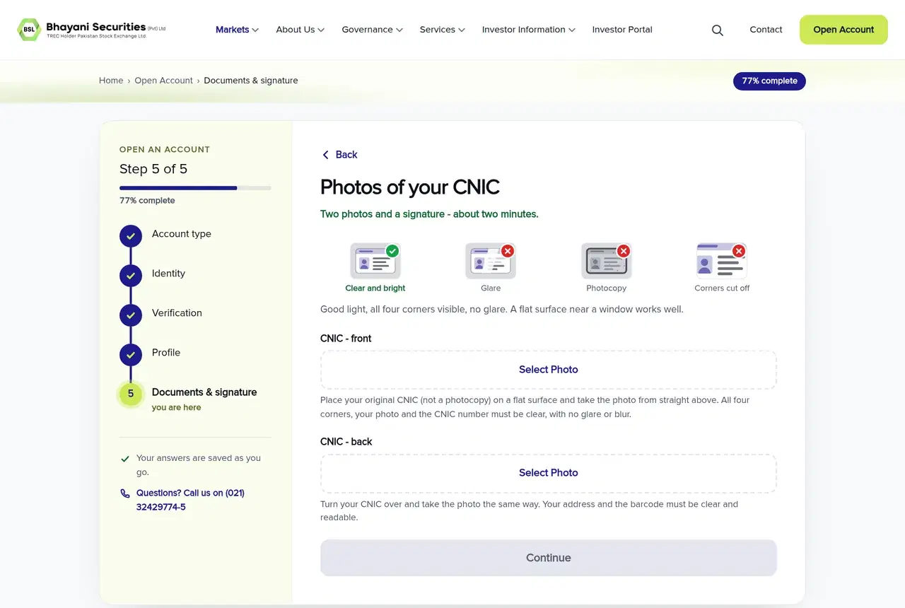Image resolution: width=905 pixels, height=608 pixels.
Task: Select Photo for CNIC back
Action: pos(549,473)
